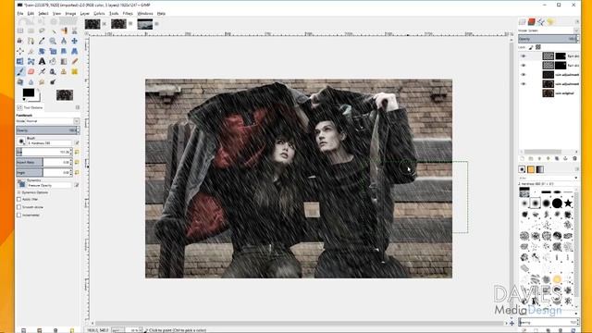Switch to the Undo History dock tab
Viewport: 592px width, 333px height.
tap(550, 22)
